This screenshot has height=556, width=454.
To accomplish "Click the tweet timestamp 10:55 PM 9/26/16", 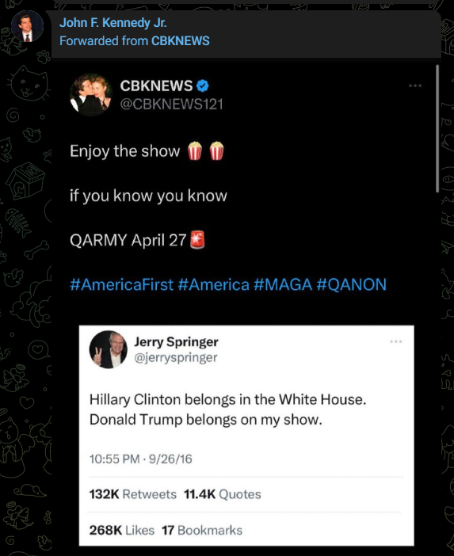I will click(140, 459).
